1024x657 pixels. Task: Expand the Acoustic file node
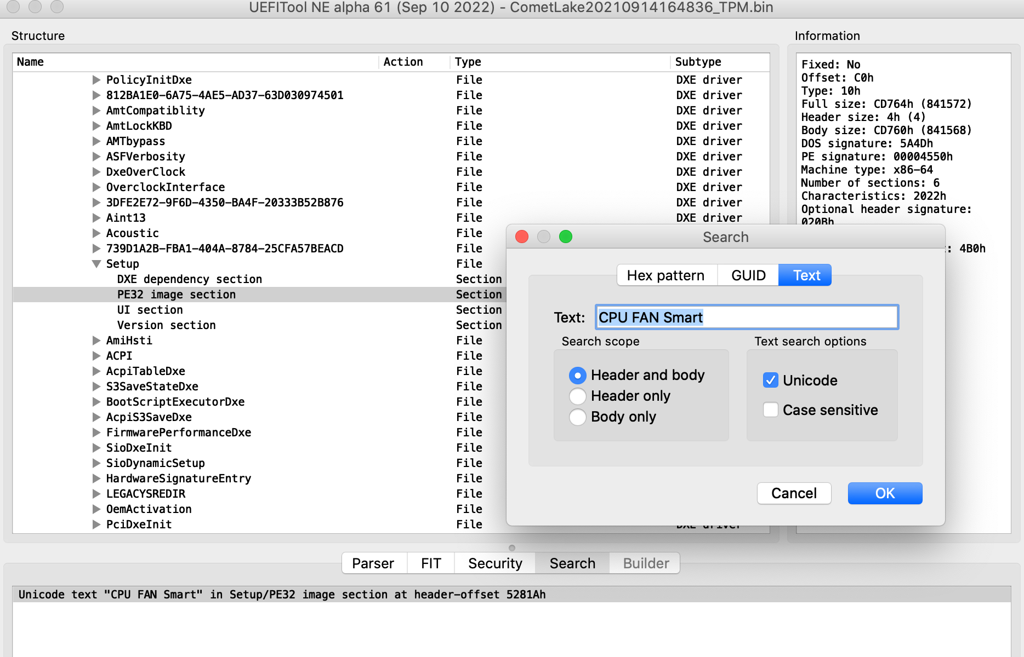(x=96, y=233)
